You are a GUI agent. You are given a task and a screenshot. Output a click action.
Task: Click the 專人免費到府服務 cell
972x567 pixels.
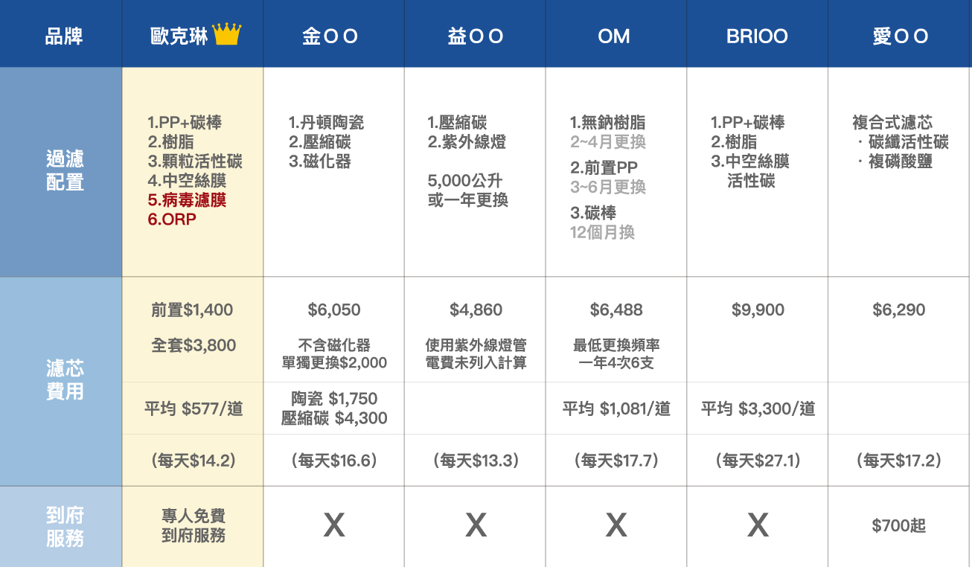(x=193, y=525)
